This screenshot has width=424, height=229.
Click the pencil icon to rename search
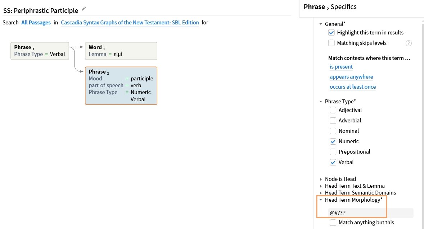(x=84, y=9)
